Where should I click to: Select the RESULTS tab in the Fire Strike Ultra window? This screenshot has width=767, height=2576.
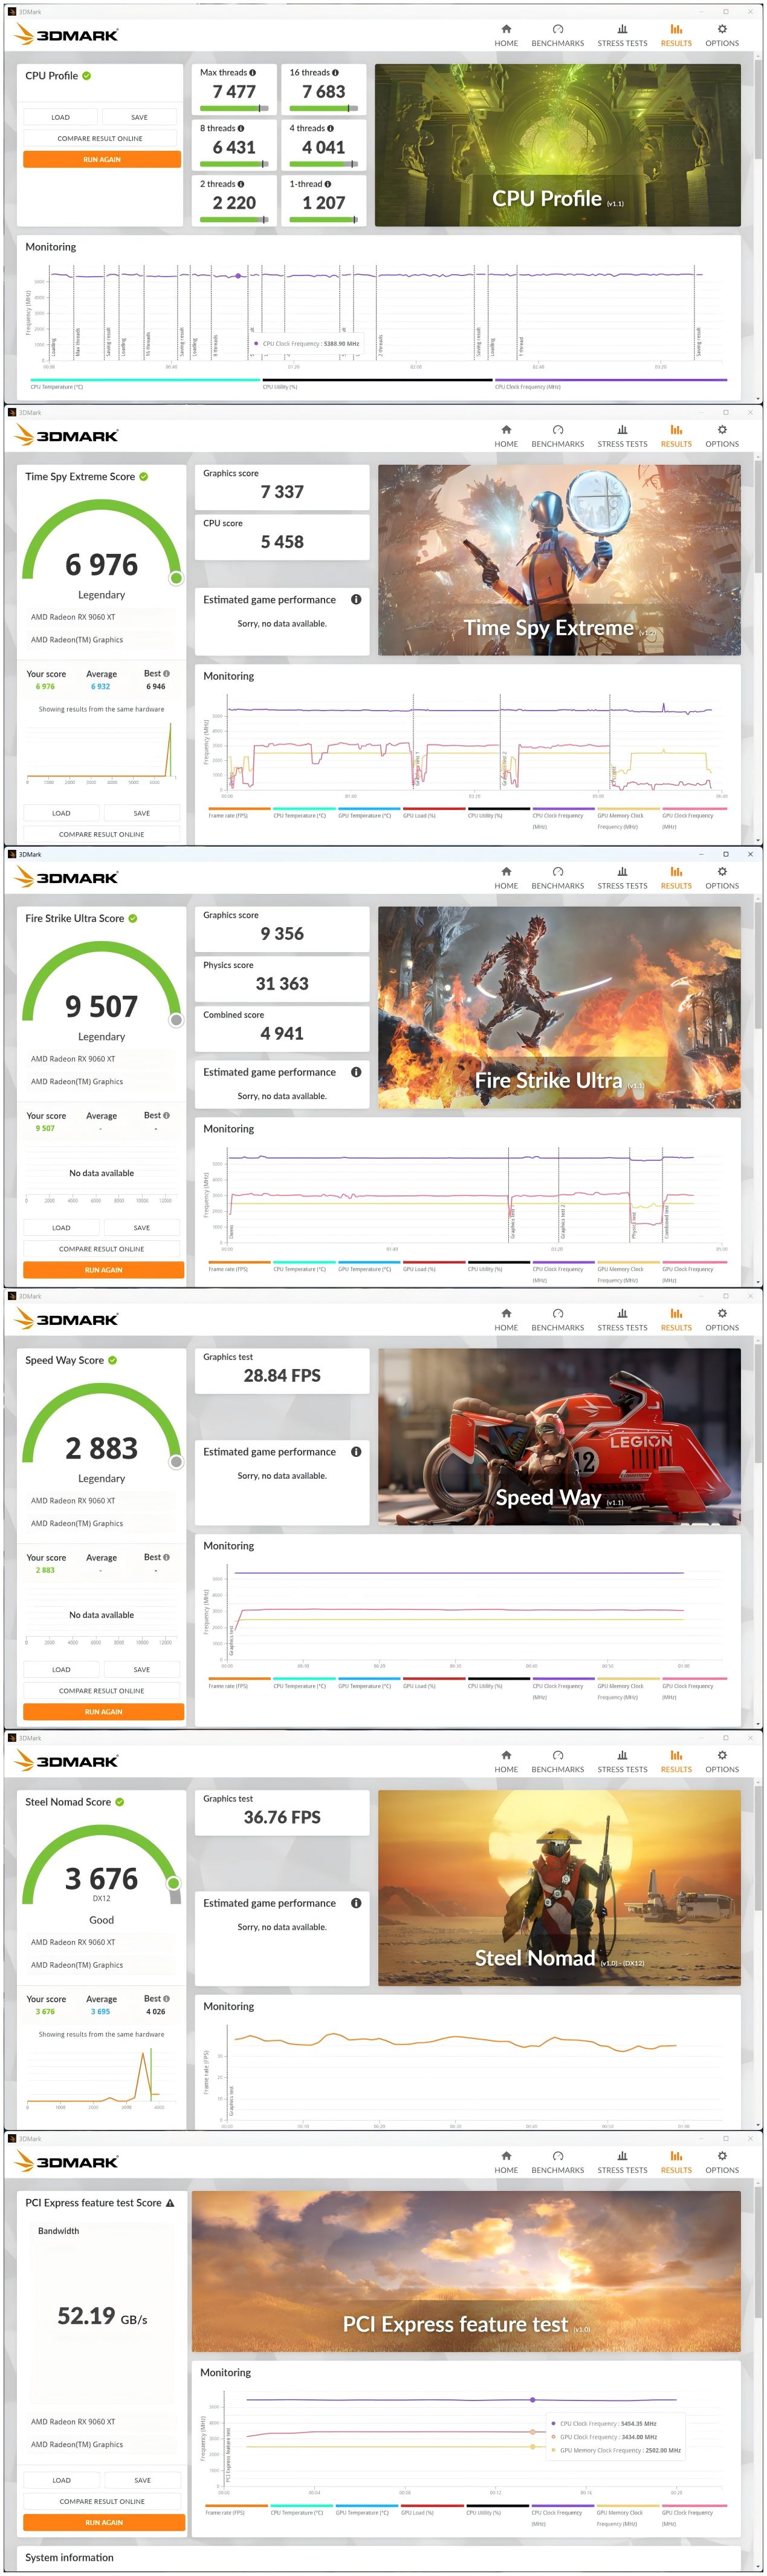pos(676,878)
